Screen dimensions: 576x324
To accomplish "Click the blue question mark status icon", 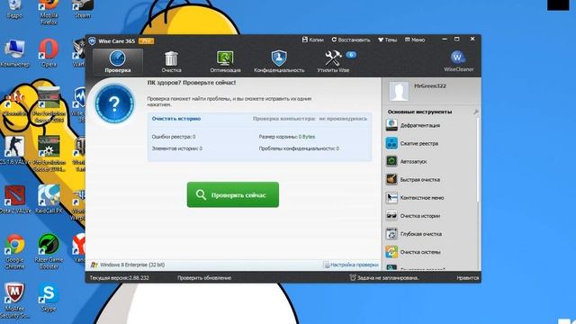I will point(114,104).
